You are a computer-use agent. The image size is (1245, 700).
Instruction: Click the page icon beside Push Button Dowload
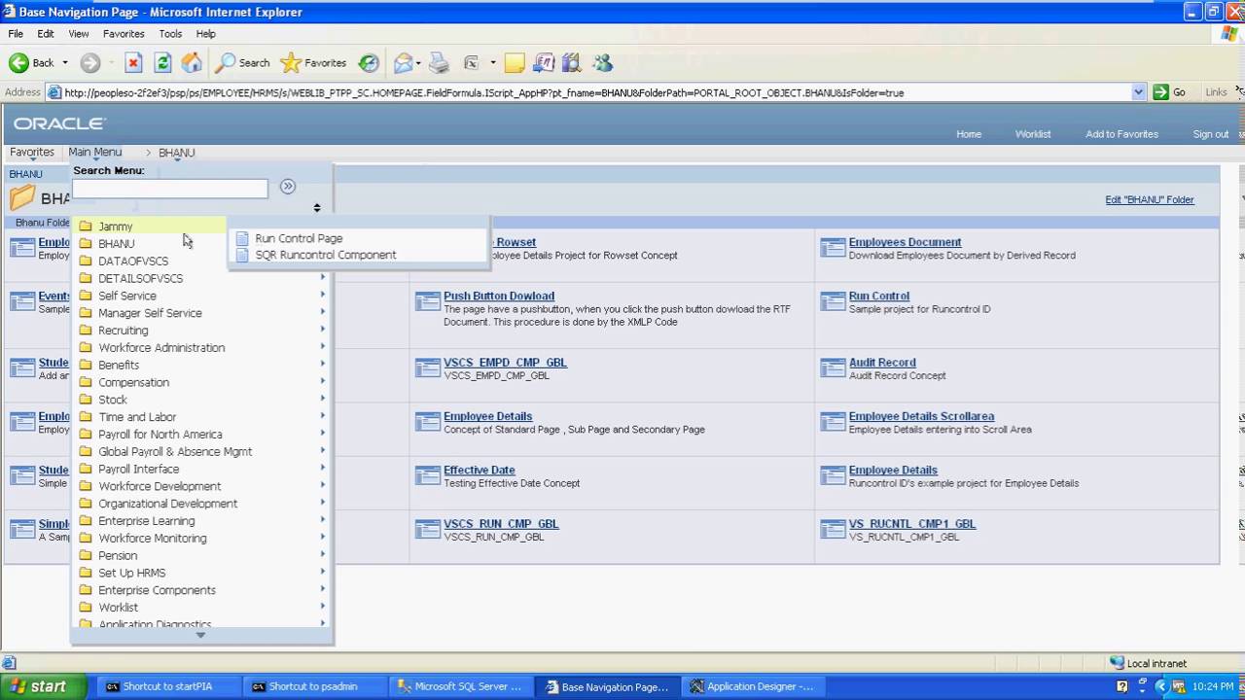point(428,302)
